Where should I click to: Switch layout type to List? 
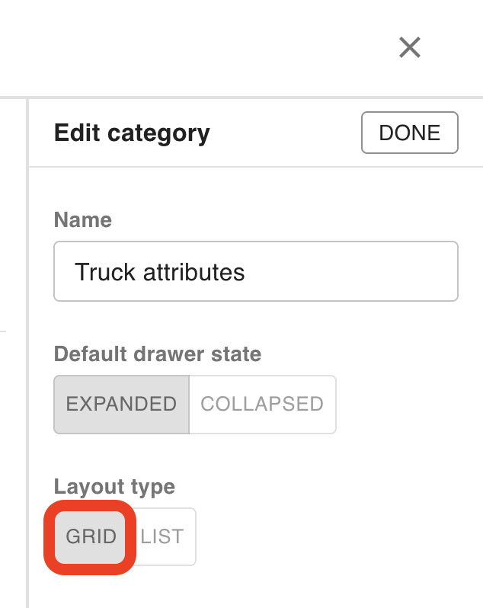click(162, 536)
